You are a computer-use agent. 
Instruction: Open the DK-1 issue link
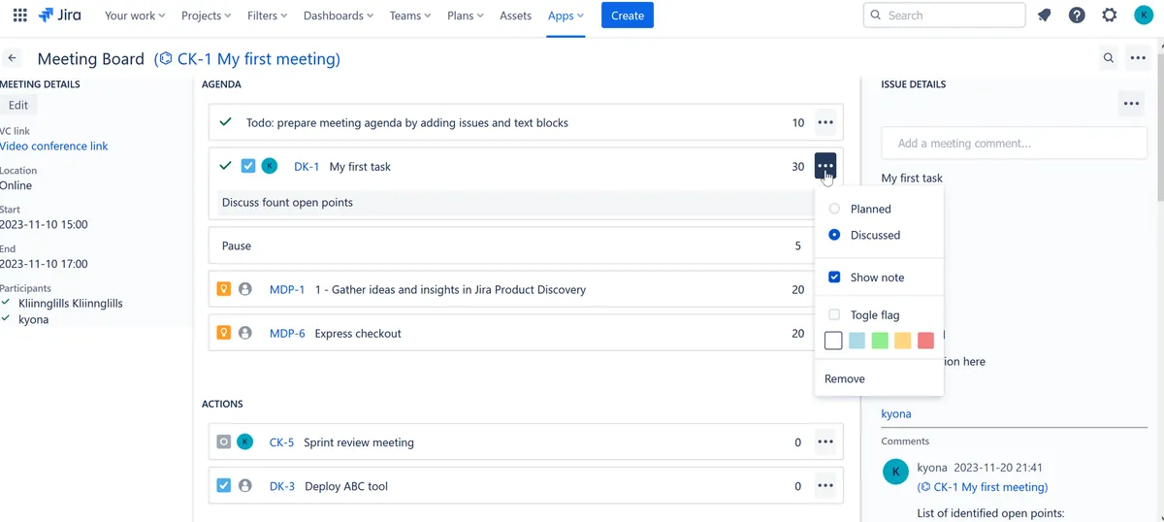click(x=307, y=166)
